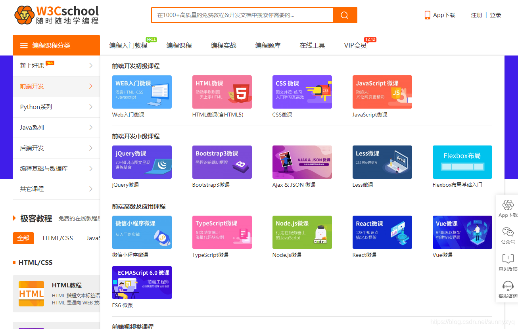The width and height of the screenshot is (518, 329).
Task: Click the React微课 caption text
Action: (365, 255)
